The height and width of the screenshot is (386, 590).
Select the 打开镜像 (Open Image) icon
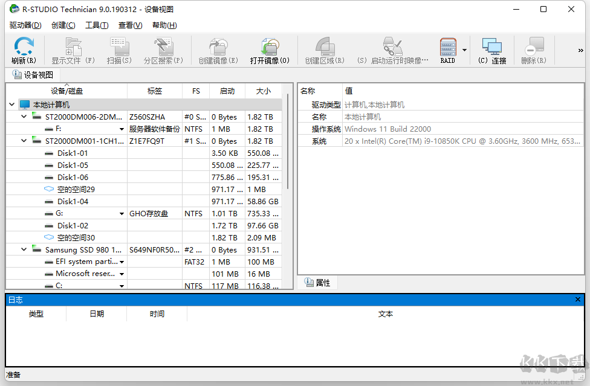point(270,50)
